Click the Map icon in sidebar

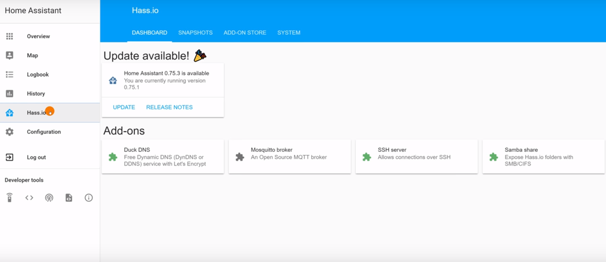click(10, 56)
